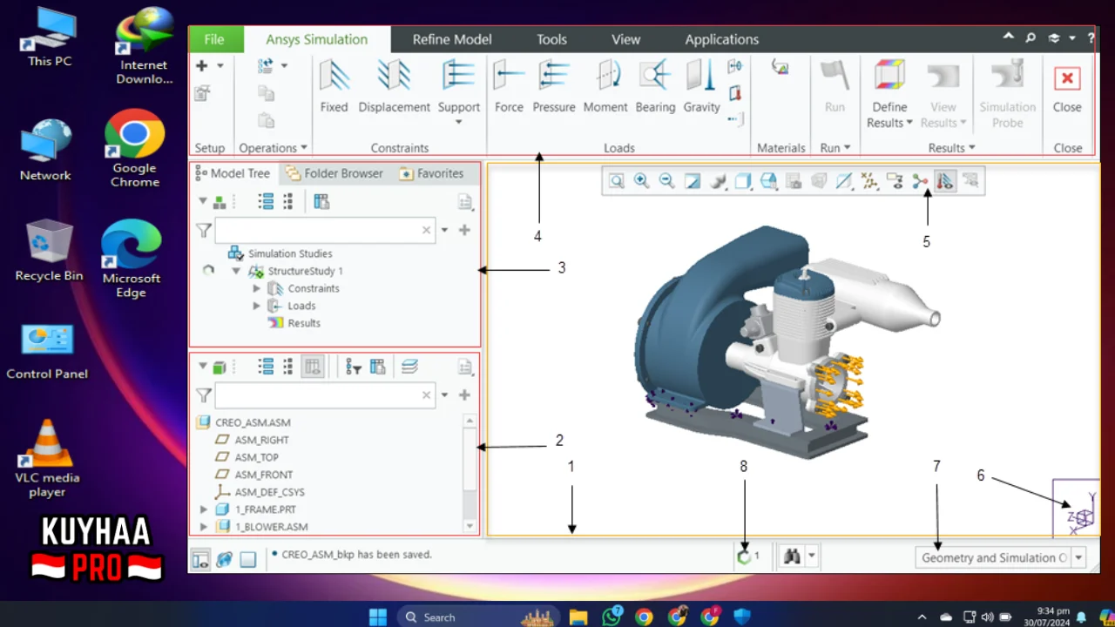
Task: Expand the 1_FRAME.PRT tree node
Action: [204, 509]
